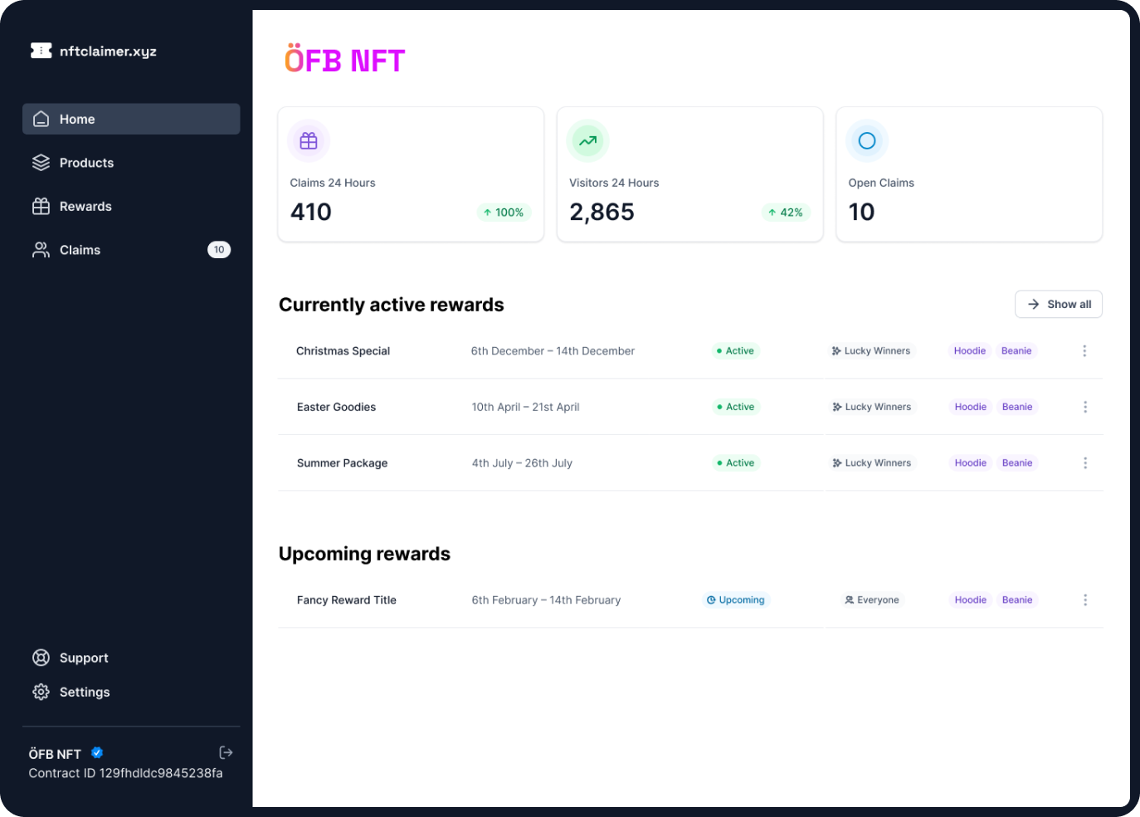The width and height of the screenshot is (1140, 817).
Task: Click the Upcoming status badge
Action: click(x=736, y=600)
